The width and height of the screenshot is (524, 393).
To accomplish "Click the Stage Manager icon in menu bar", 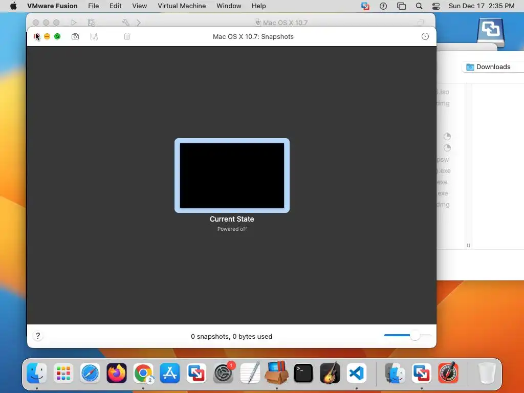I will tap(401, 6).
